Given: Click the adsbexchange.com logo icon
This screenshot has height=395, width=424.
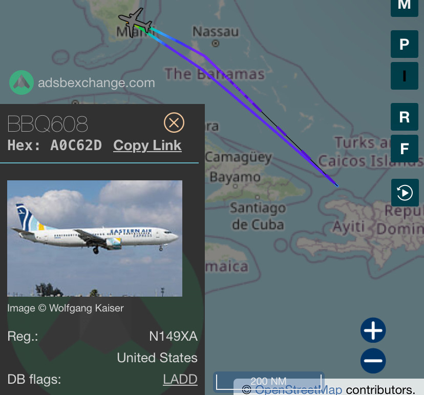Looking at the screenshot, I should click(22, 82).
